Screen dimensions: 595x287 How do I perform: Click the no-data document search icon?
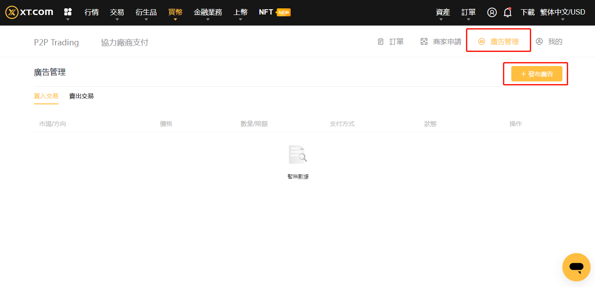click(x=298, y=155)
